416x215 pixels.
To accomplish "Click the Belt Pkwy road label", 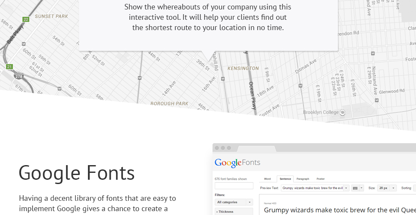I will (x=16, y=34).
